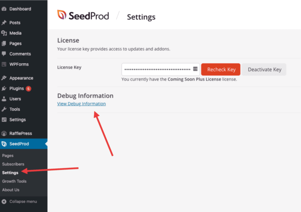Click the Dashboard gauge icon
This screenshot has width=301, height=212.
4,9
